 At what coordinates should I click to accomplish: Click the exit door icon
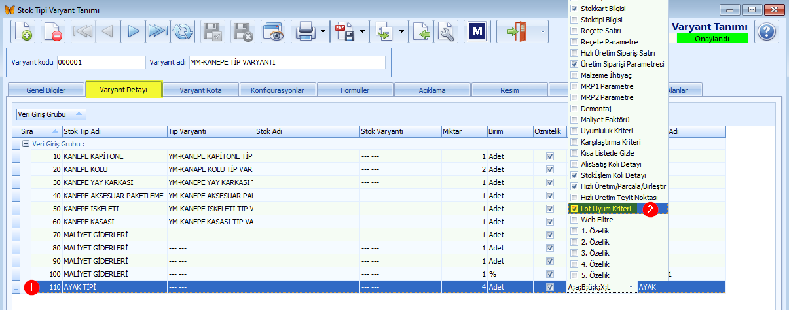pyautogui.click(x=517, y=31)
